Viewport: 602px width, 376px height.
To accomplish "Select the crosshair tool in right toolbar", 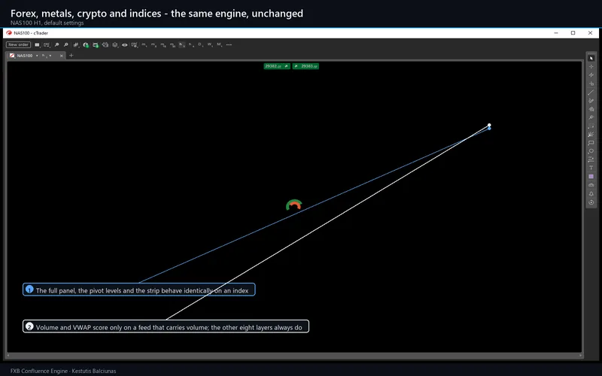I will tap(591, 66).
